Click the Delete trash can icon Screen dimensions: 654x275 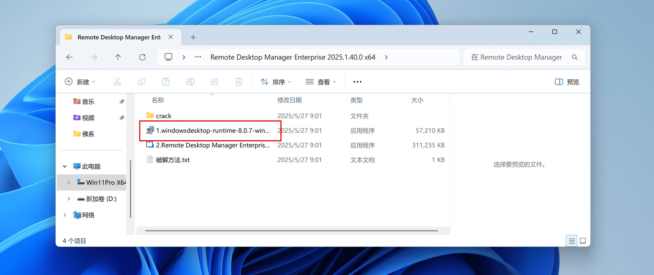(239, 82)
